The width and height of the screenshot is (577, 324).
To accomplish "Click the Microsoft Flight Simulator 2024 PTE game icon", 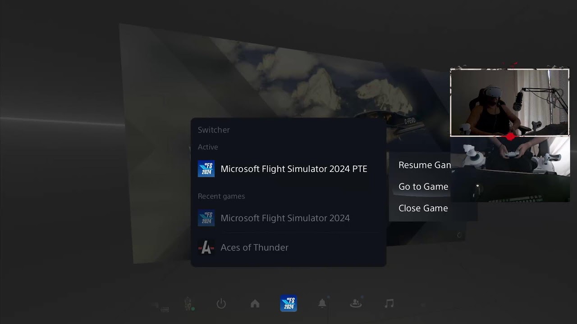I will pos(206,169).
